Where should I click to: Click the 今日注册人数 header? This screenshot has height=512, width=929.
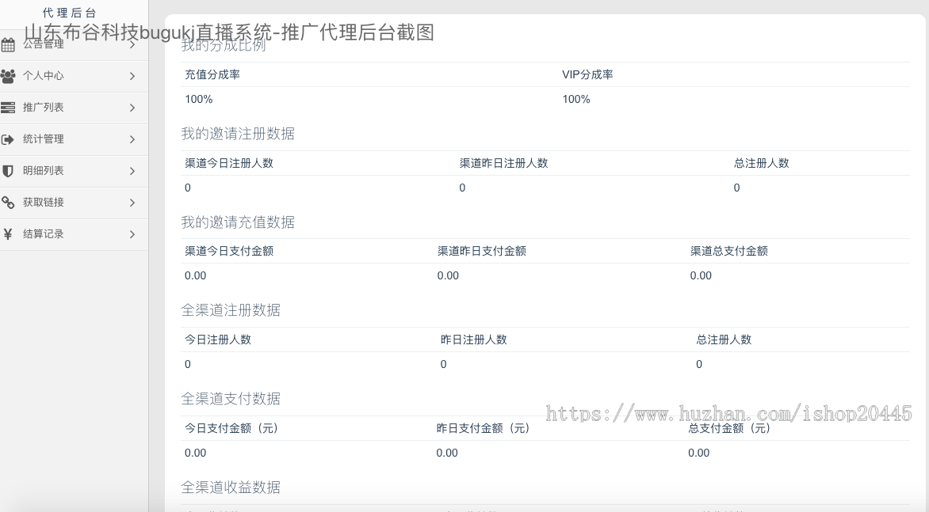coord(217,339)
